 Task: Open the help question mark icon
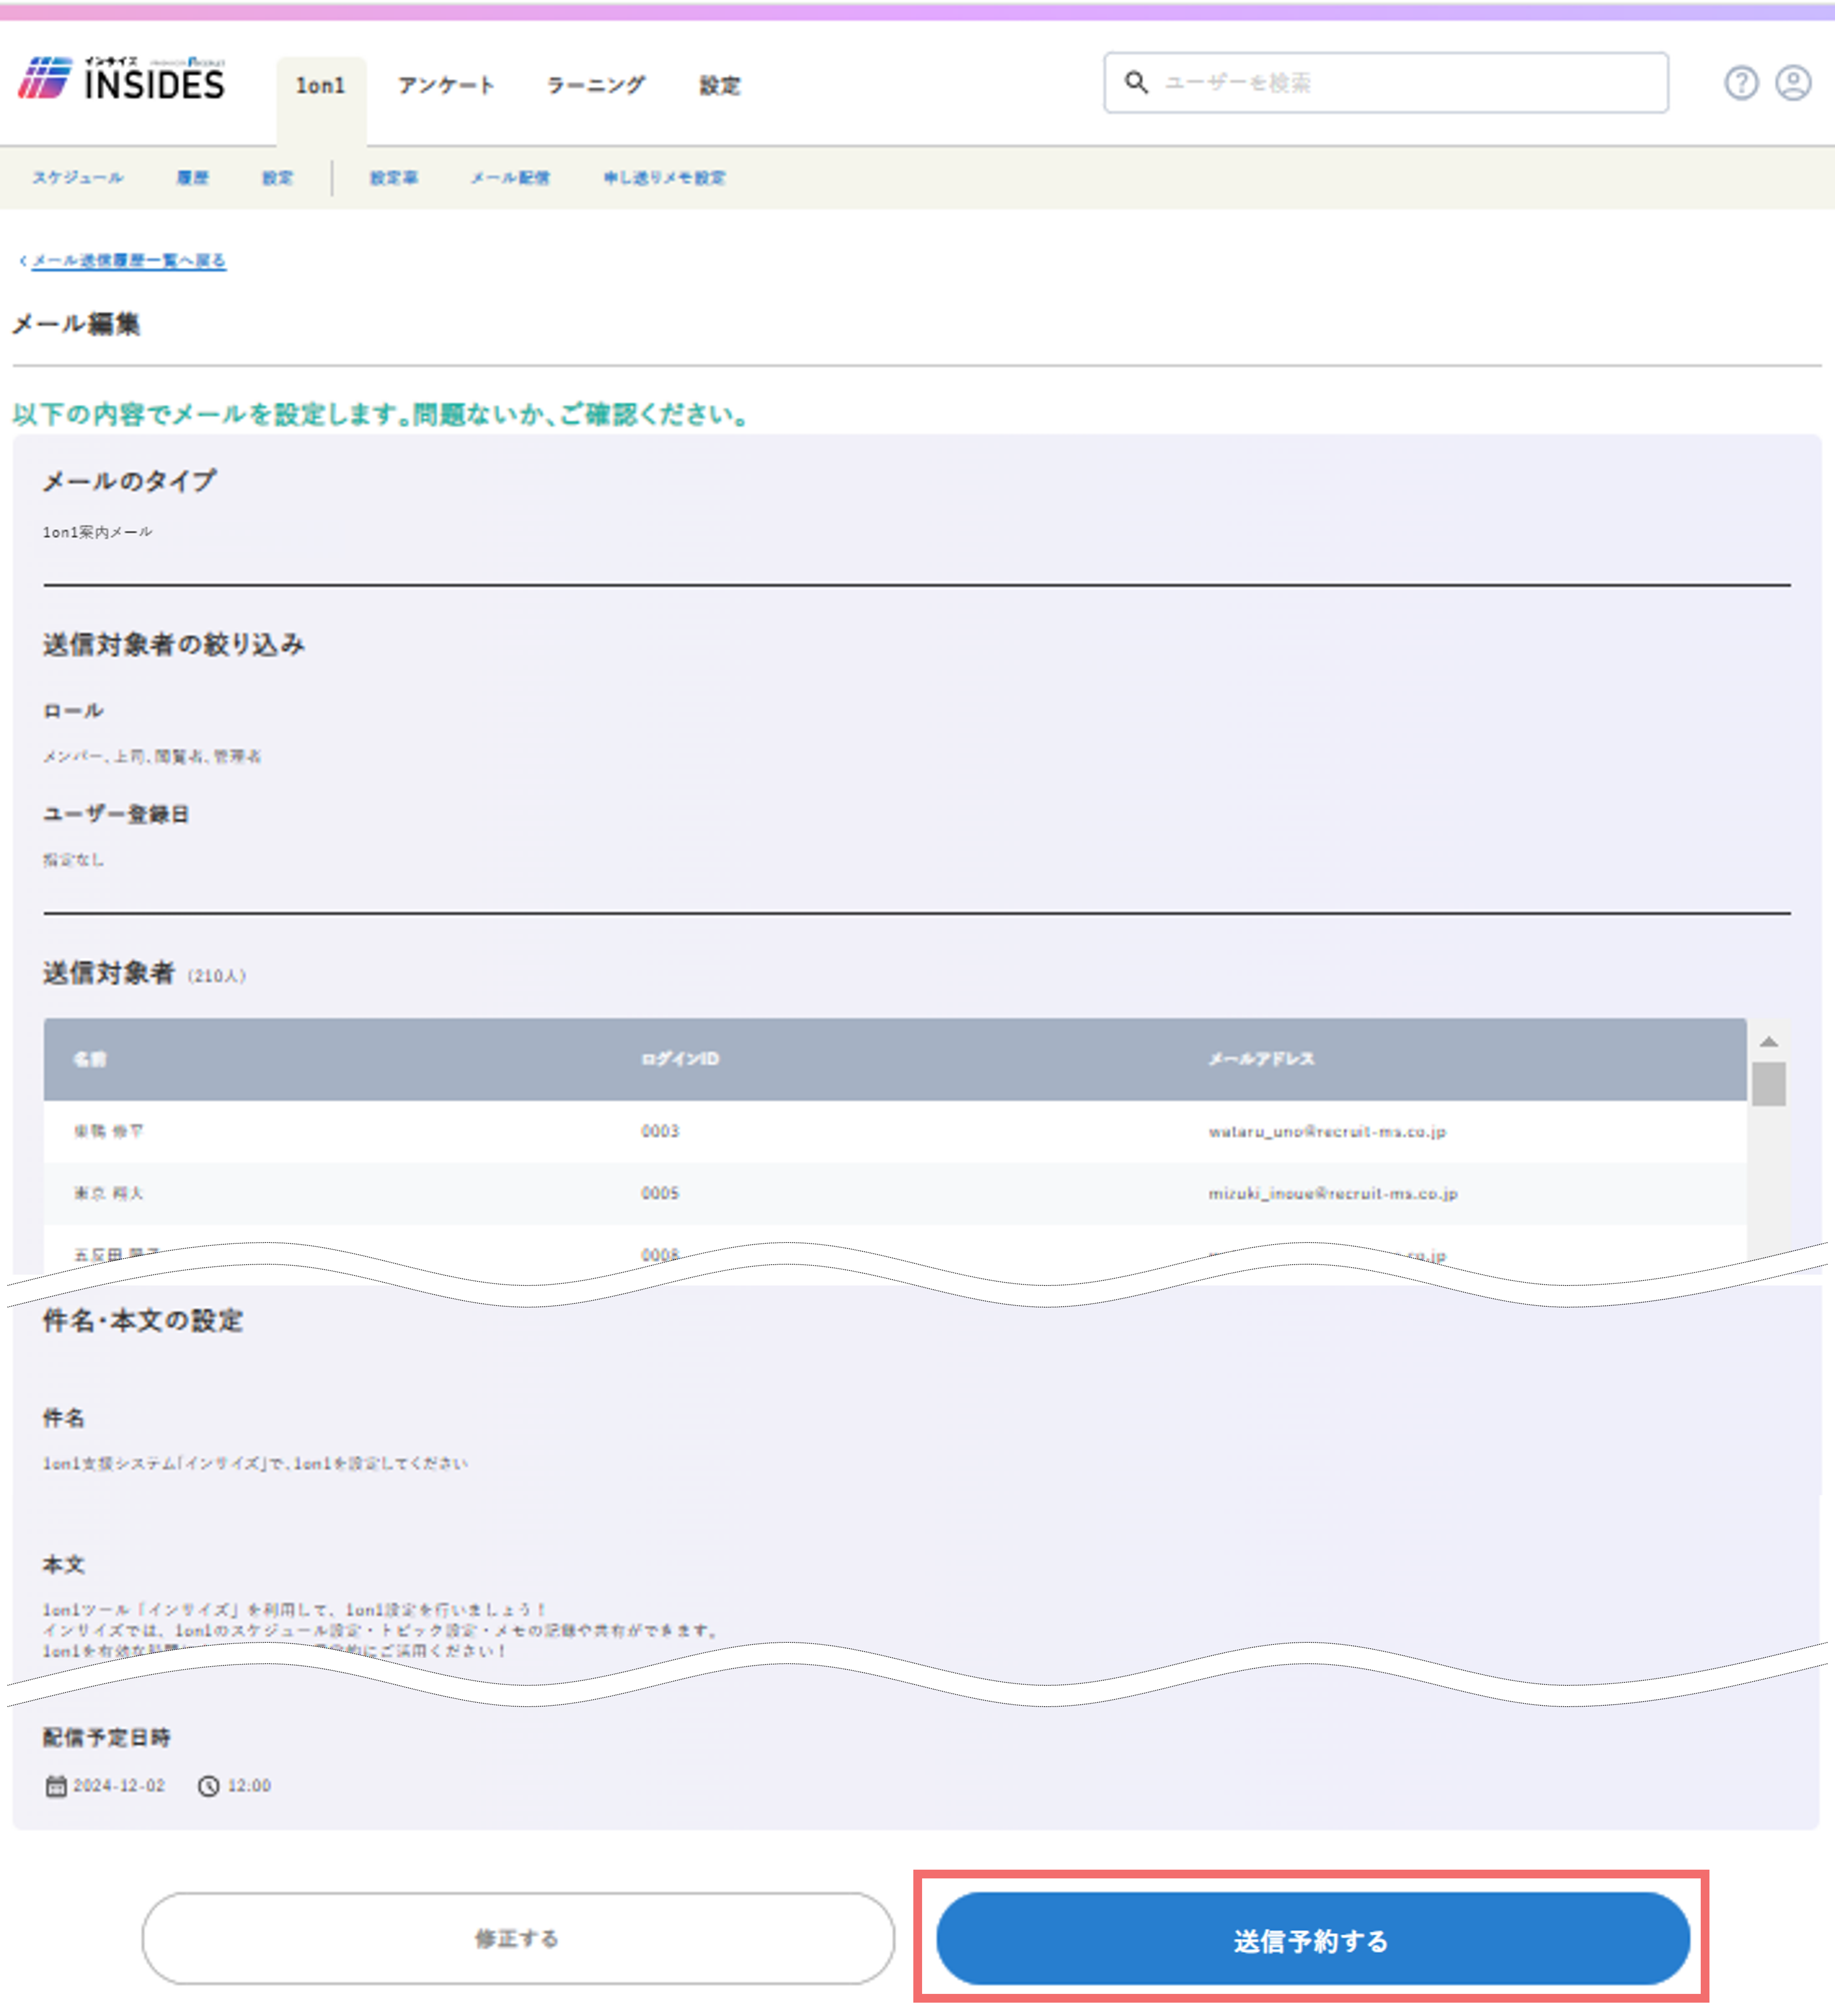[1741, 83]
